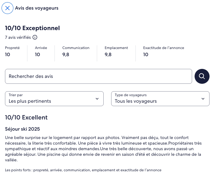Click the review text paragraph
Image resolution: width=217 pixels, height=175 pixels.
coord(103,149)
